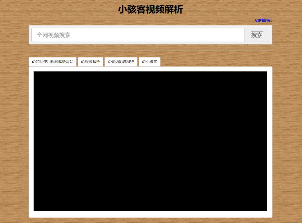This screenshot has height=223, width=302.
Task: Click the 全网视频搜索 search input field
Action: coord(138,35)
